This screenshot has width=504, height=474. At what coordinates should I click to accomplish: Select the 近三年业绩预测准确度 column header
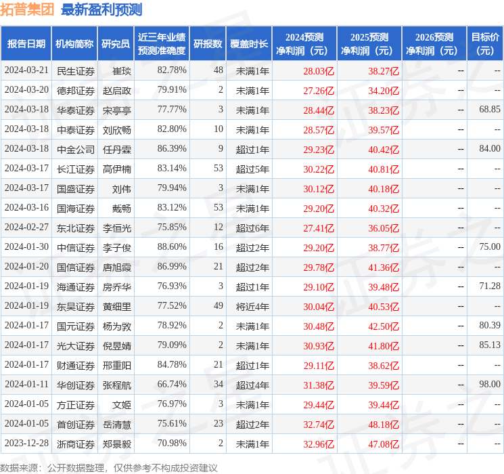click(x=162, y=44)
